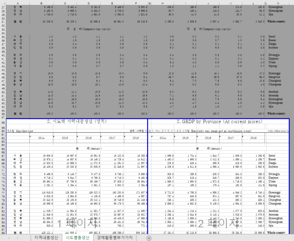Click 'Whole country' label in row 56
The image size is (294, 241).
[276, 113]
